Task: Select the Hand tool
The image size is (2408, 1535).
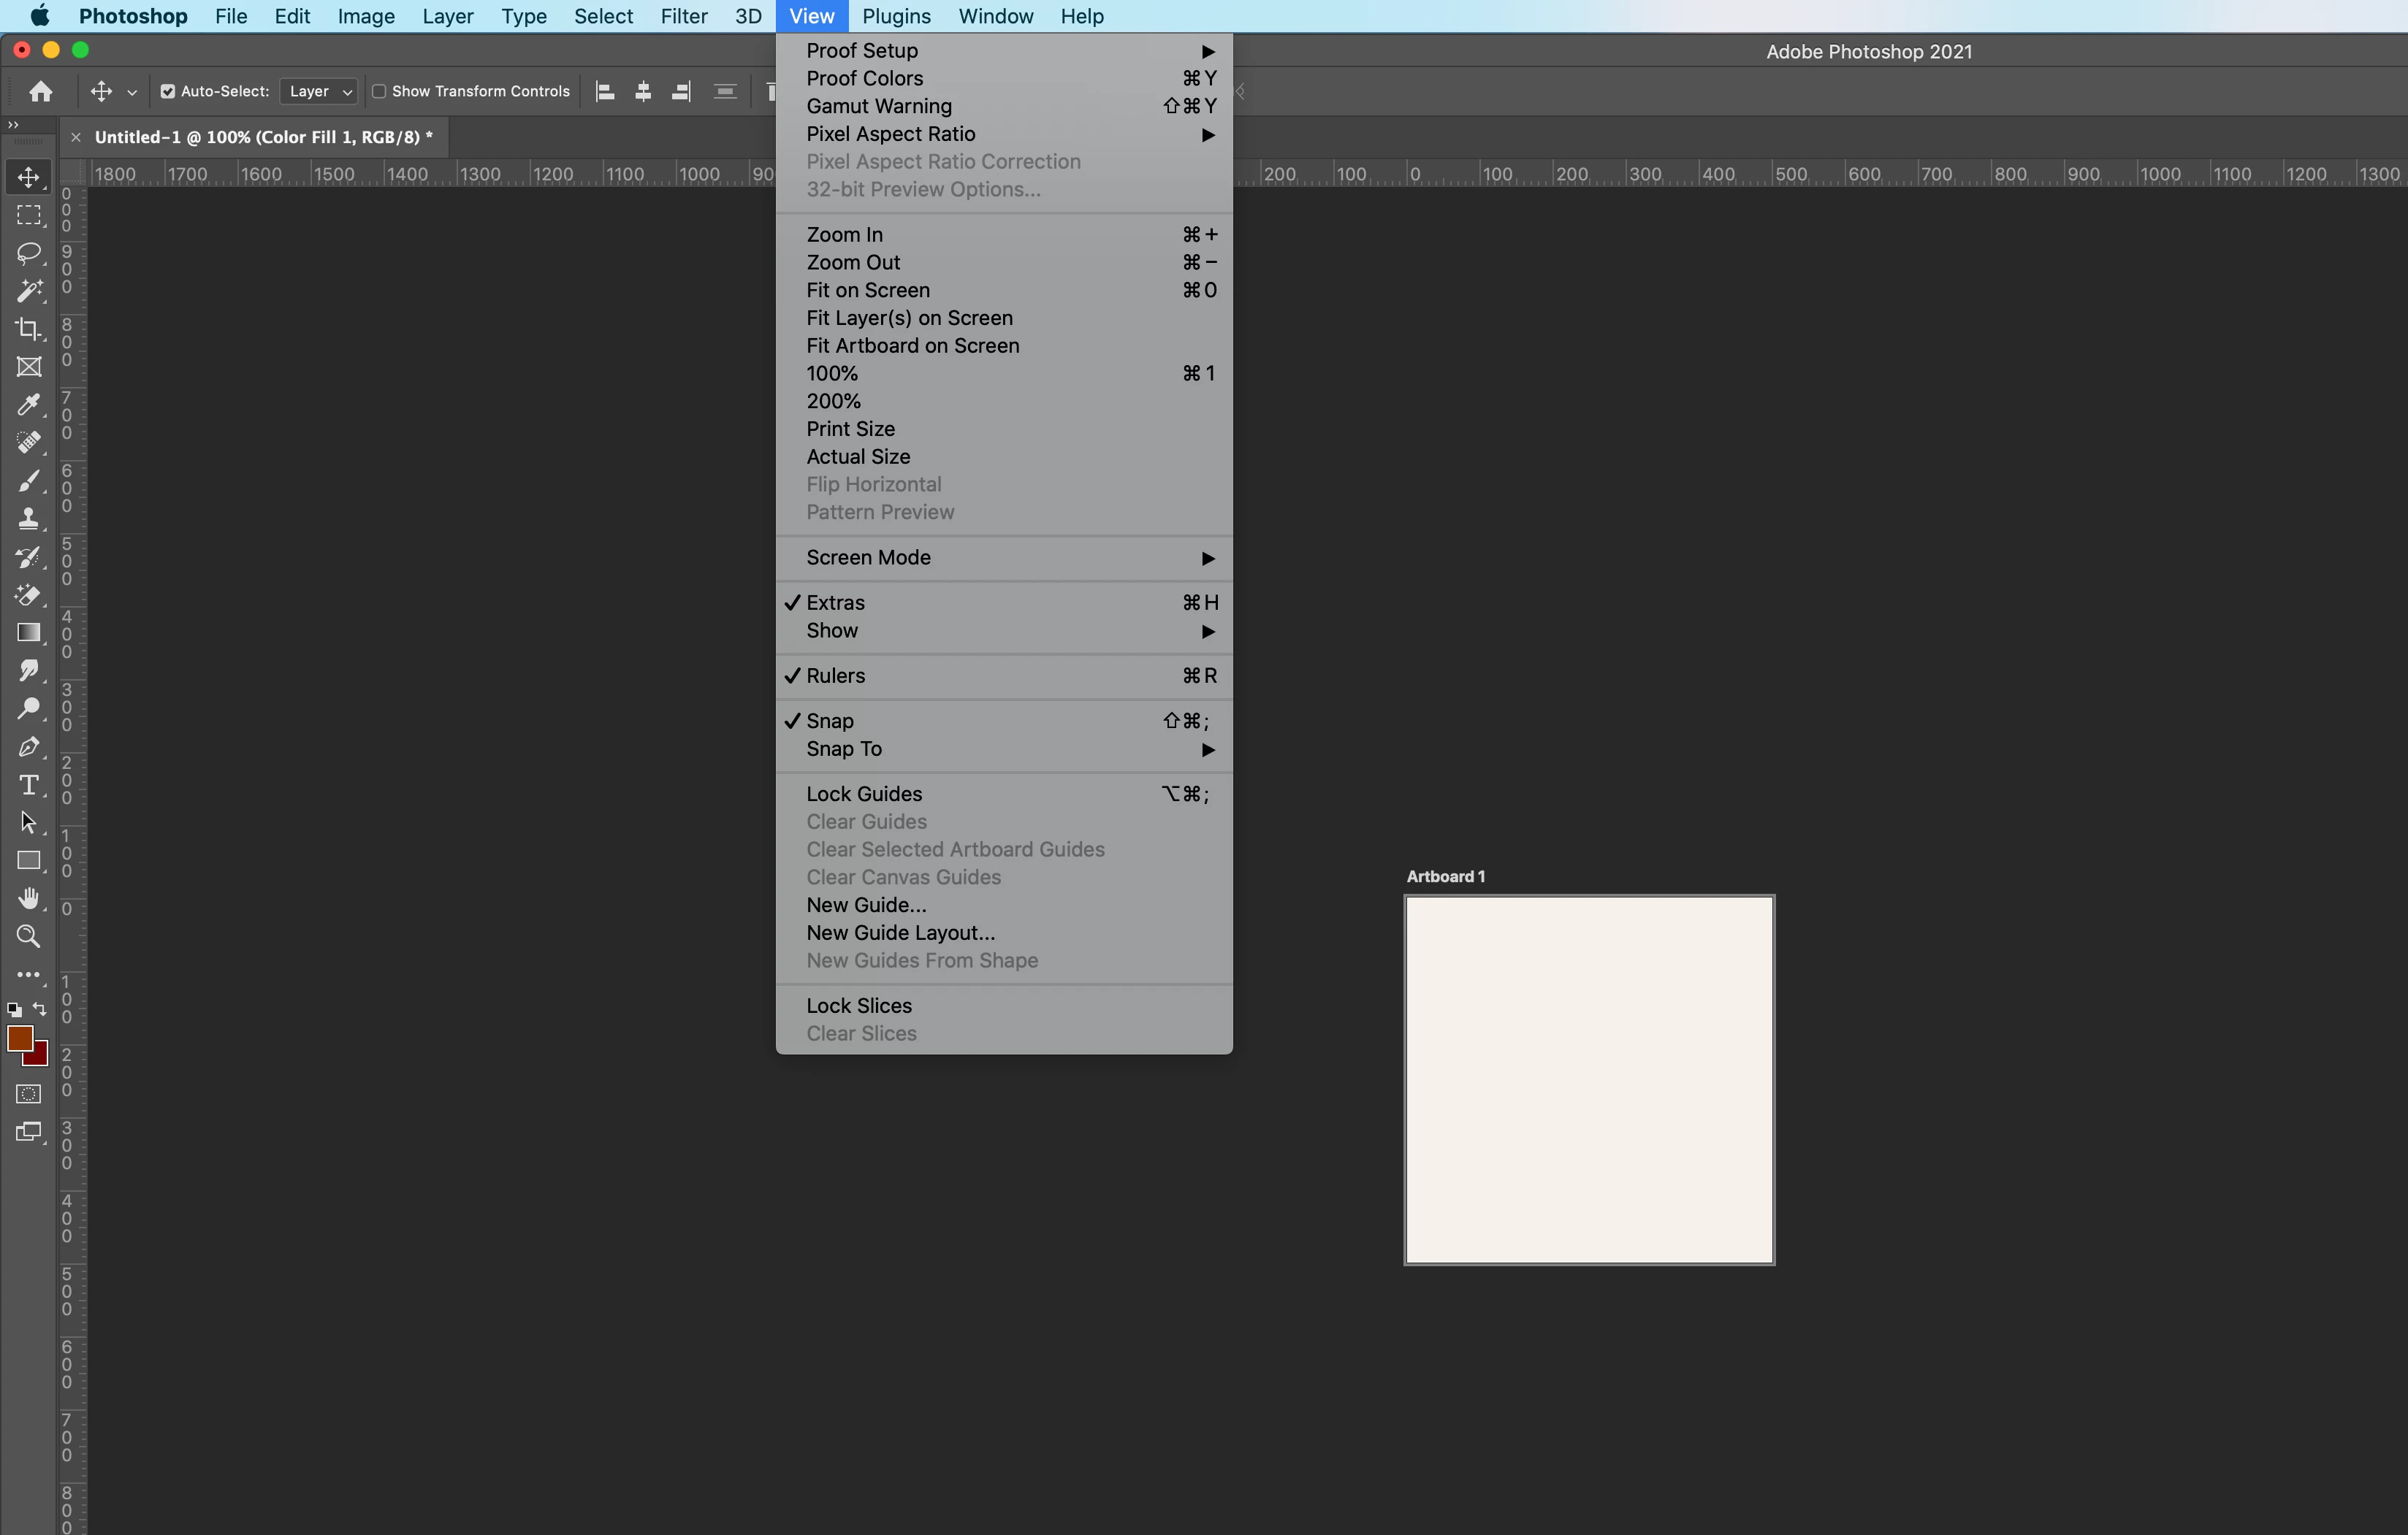Action: 28,898
